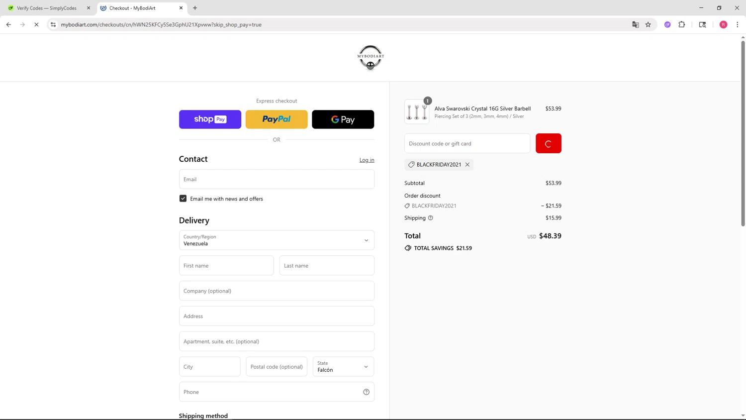Toggle Email me with news and offers
Image resolution: width=746 pixels, height=420 pixels.
[183, 199]
